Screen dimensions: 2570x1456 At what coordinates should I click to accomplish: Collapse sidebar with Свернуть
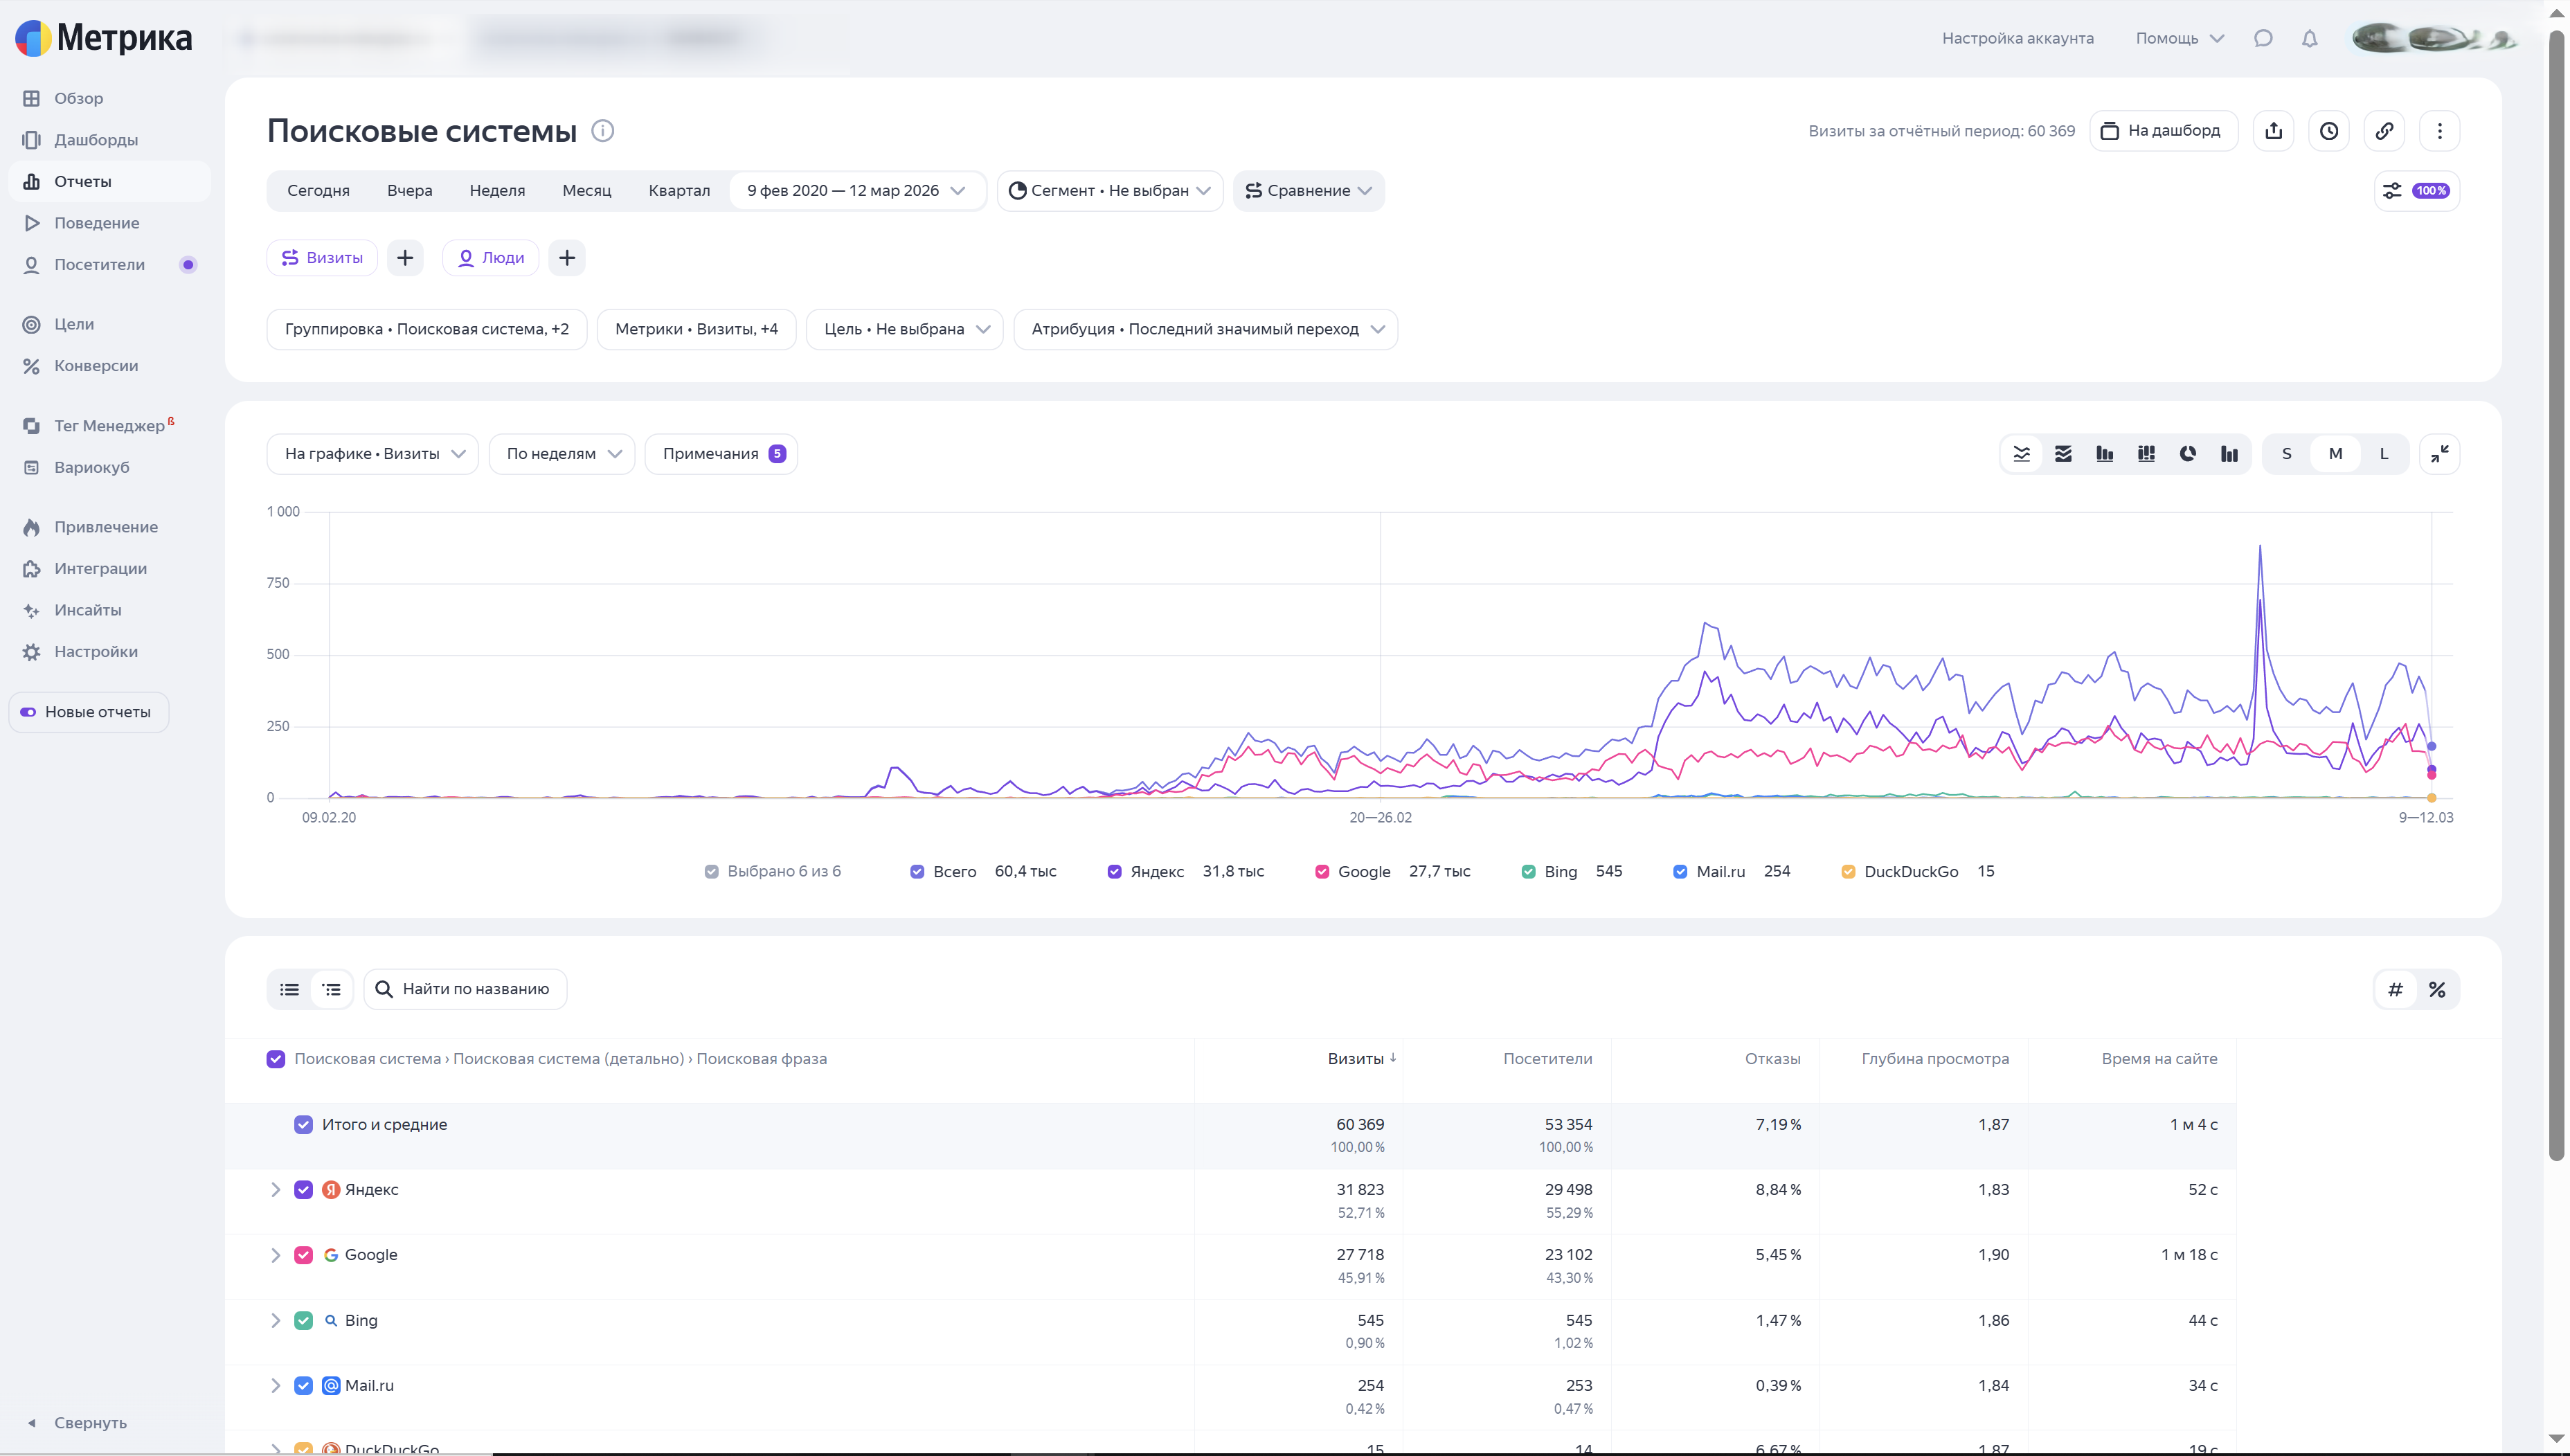(78, 1423)
